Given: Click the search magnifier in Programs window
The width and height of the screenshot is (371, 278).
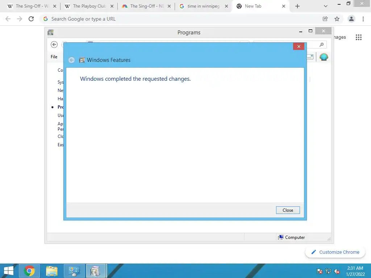Looking at the screenshot, I should pos(321,45).
